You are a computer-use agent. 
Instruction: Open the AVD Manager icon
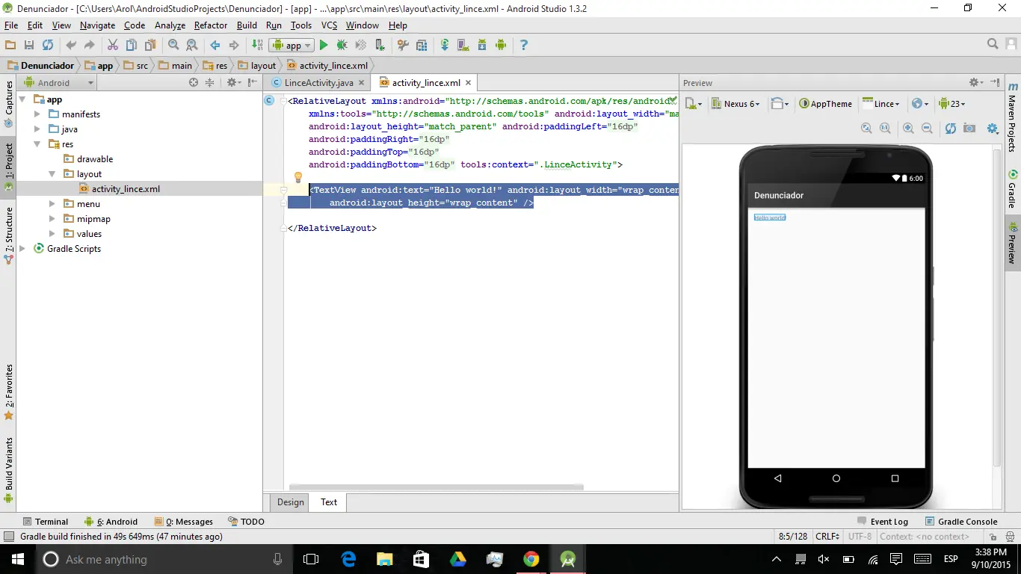click(463, 45)
